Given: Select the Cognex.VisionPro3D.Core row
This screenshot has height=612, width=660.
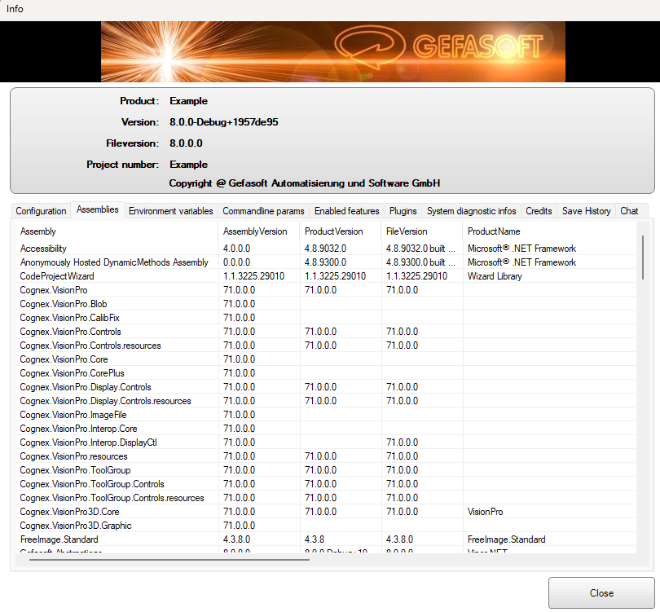Looking at the screenshot, I should coord(326,512).
